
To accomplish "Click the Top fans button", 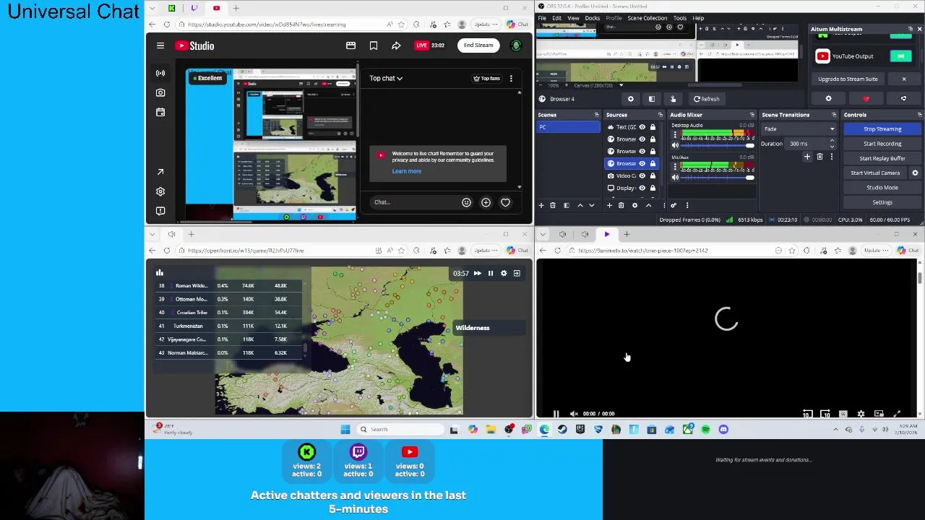I will click(x=486, y=78).
